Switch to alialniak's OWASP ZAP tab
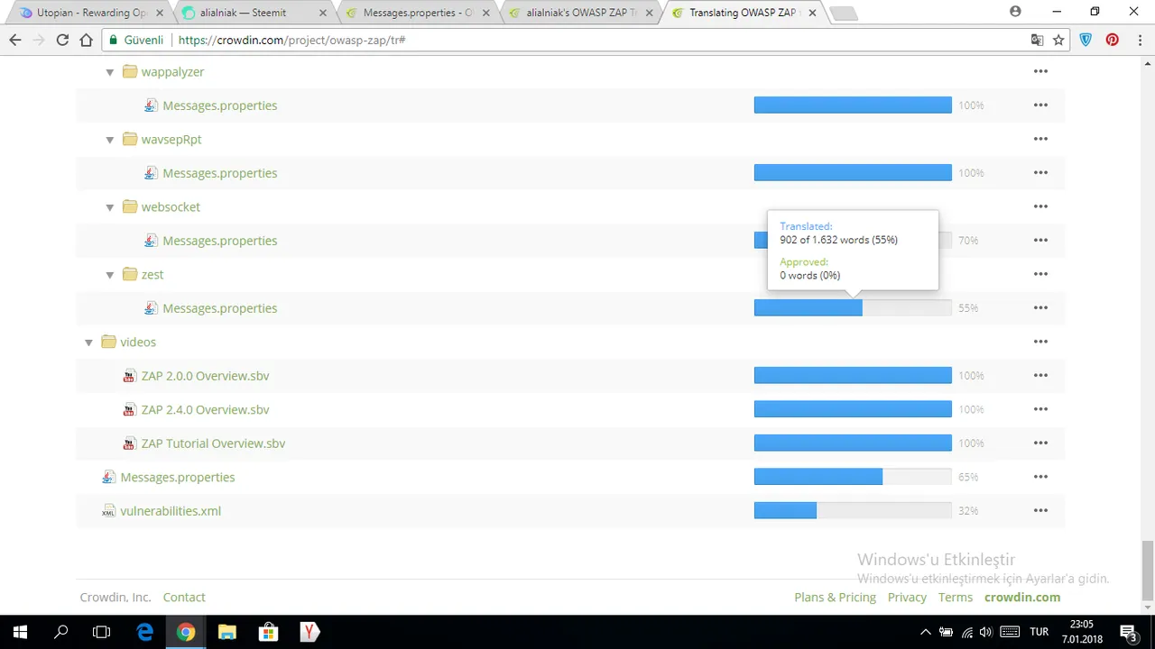Viewport: 1155px width, 649px height. (x=581, y=13)
